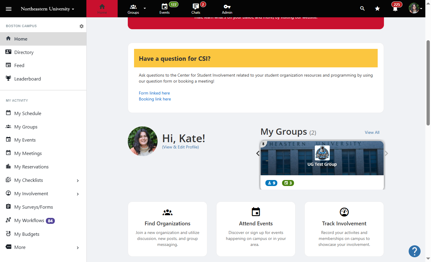This screenshot has width=431, height=262.
Task: Go to Home tab in top bar
Action: pyautogui.click(x=102, y=9)
